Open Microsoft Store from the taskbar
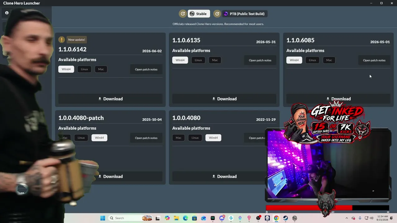Screen dimensions: 397x223 pyautogui.click(x=194, y=218)
